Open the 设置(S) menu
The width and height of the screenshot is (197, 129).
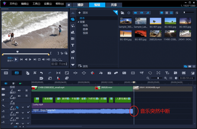coord(48,4)
